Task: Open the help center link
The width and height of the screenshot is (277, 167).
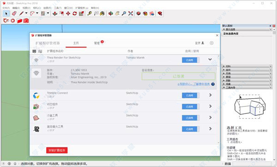Action: point(194,84)
